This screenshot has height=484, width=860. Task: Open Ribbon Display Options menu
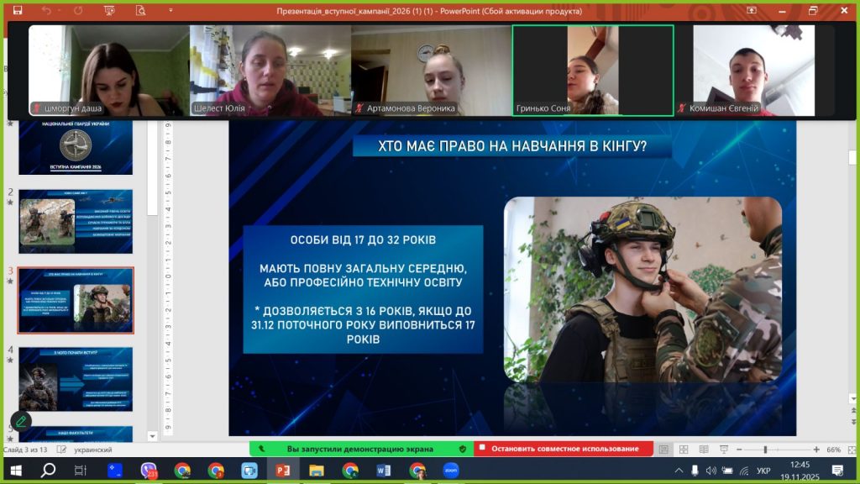tap(751, 11)
